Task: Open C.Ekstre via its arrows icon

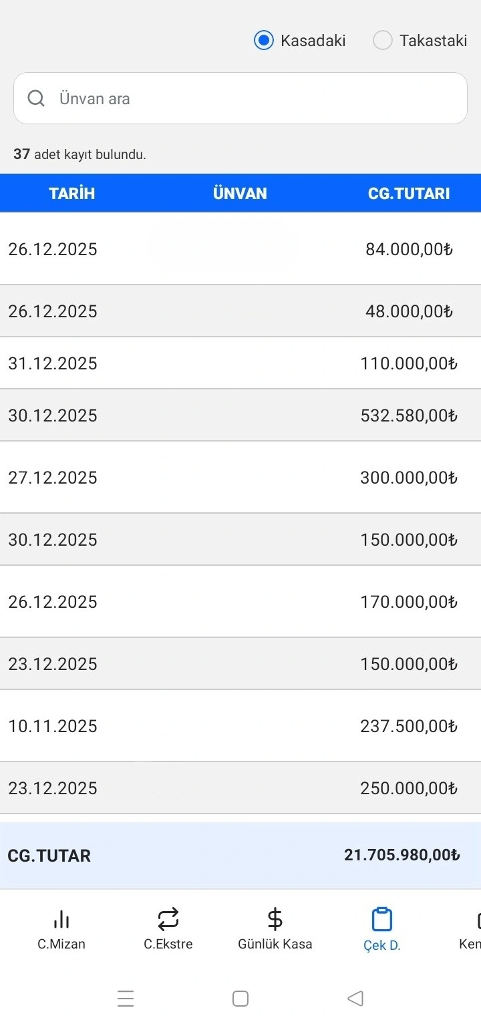Action: click(x=168, y=920)
